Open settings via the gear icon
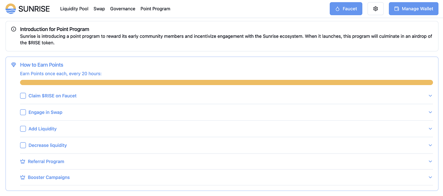Screen dimensions: 443x196 pyautogui.click(x=375, y=9)
